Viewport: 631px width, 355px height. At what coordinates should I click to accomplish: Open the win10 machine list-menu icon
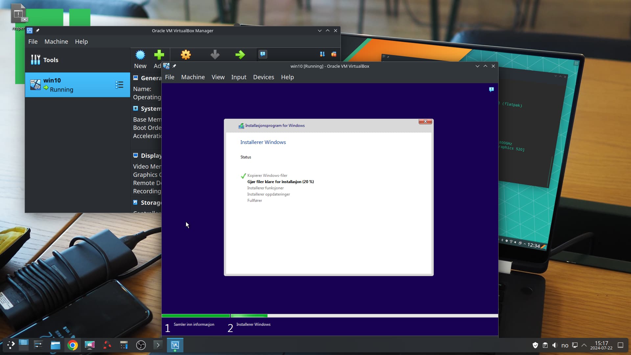(119, 85)
